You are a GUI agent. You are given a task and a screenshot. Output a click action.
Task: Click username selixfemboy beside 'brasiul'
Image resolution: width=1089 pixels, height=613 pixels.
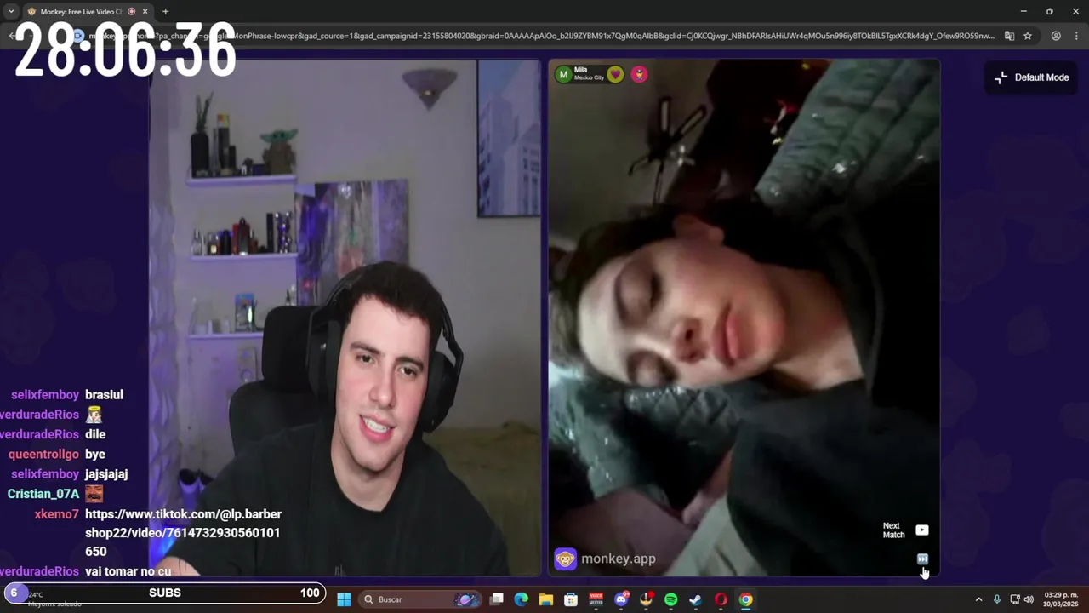click(45, 395)
